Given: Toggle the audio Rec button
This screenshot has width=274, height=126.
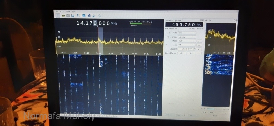Looking at the screenshot, I should click(211, 113).
